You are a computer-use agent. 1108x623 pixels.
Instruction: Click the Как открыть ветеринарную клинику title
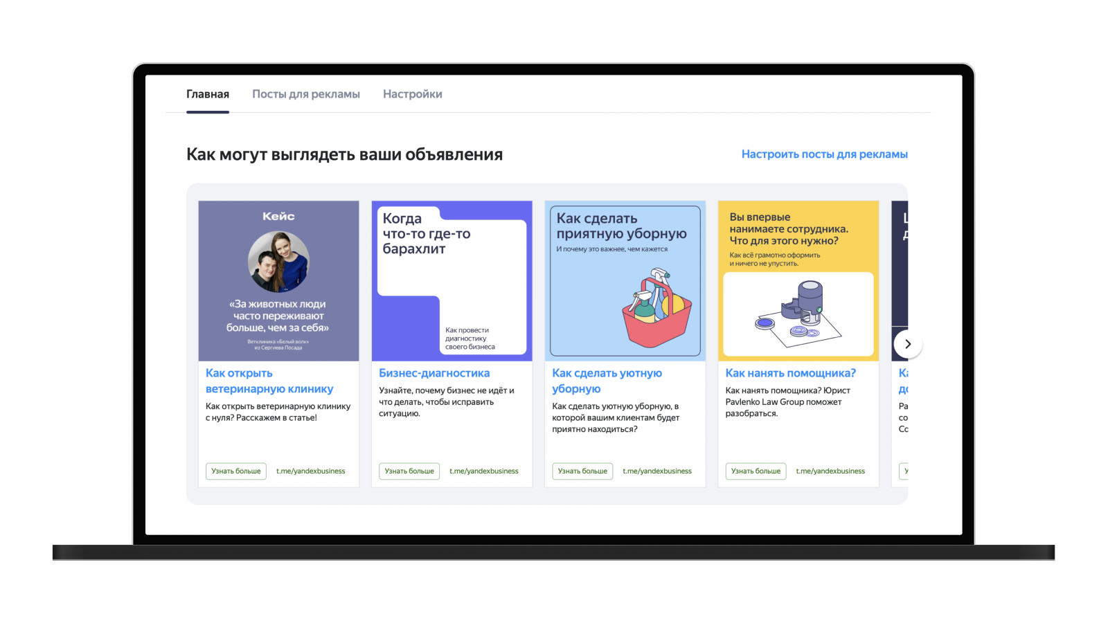[269, 381]
